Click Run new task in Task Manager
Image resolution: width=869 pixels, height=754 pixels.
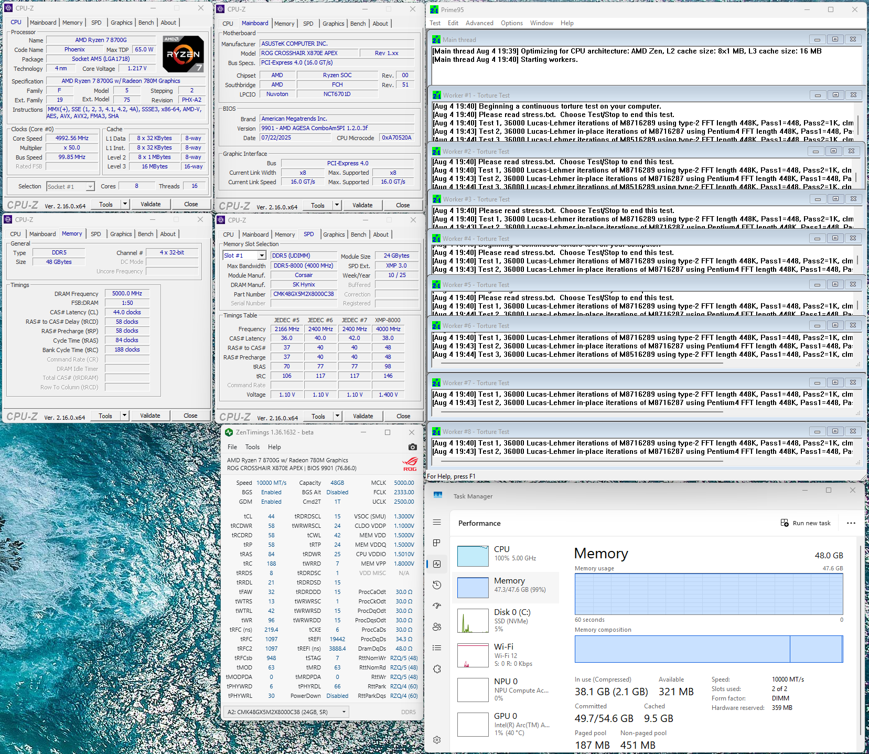click(x=806, y=523)
